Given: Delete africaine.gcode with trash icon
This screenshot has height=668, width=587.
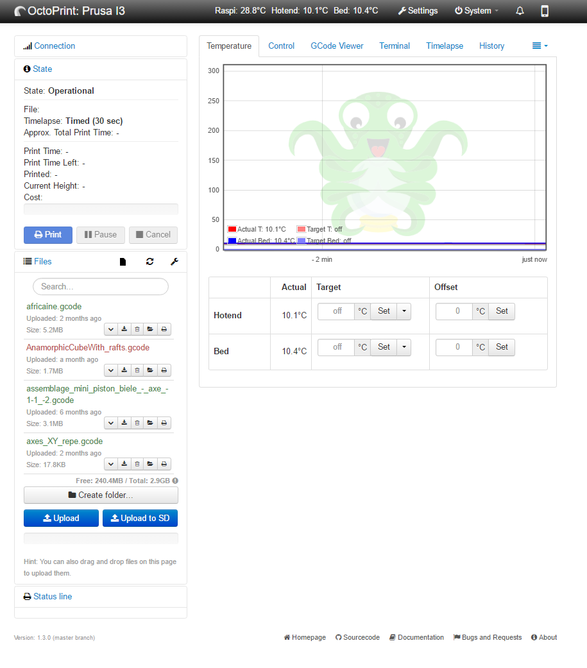Looking at the screenshot, I should 137,329.
